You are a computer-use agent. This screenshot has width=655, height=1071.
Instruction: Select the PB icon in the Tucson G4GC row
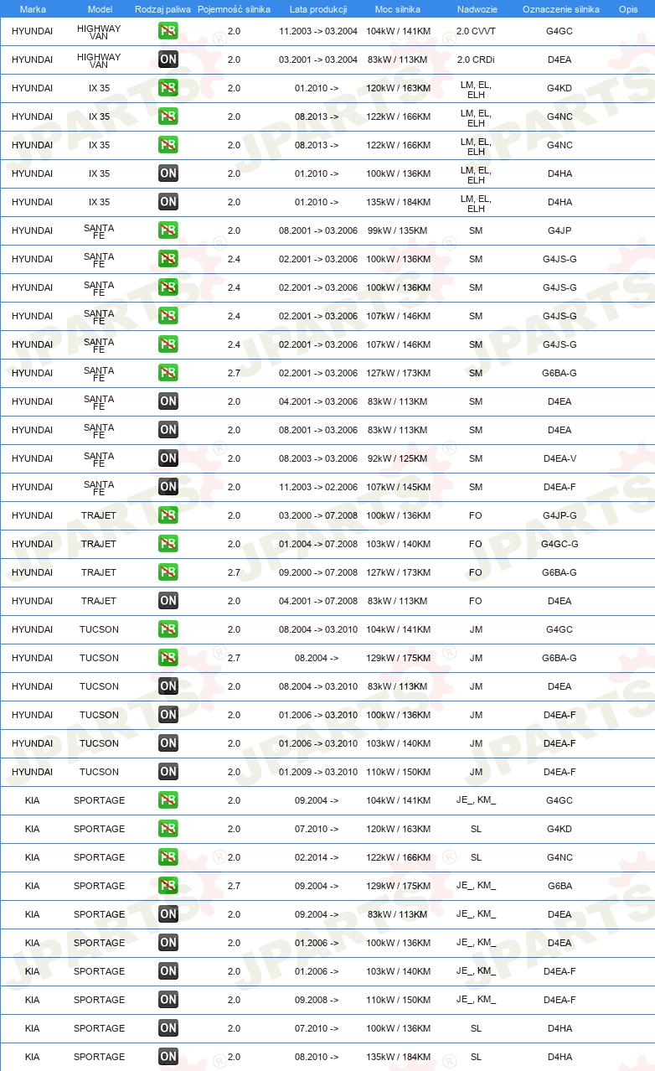click(168, 629)
